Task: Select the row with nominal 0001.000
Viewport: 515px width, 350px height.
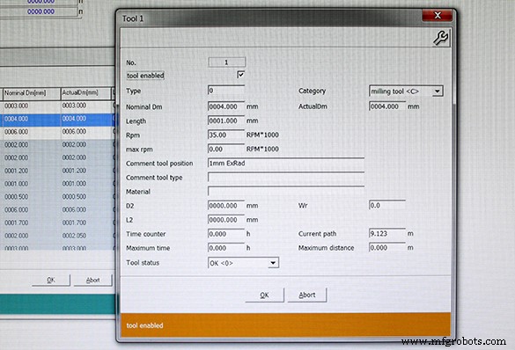Action: click(57, 184)
